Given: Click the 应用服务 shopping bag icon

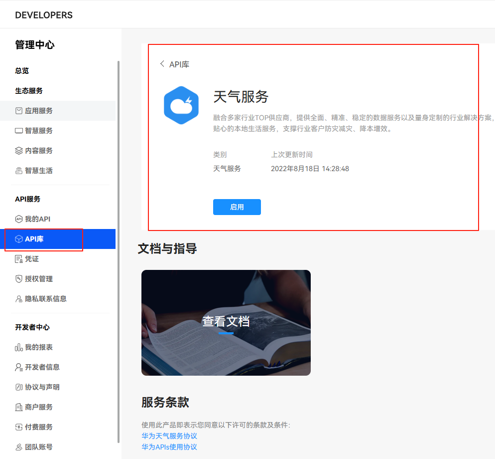Looking at the screenshot, I should coord(19,111).
